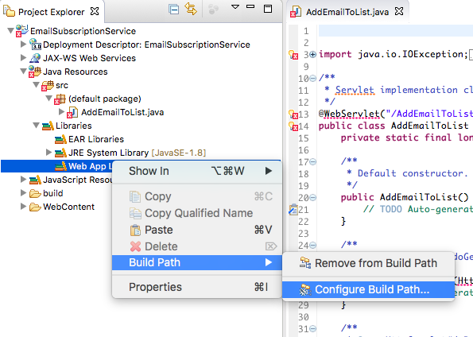Click the Collapse All icon in Project Explorer
473x337 pixels.
pos(174,10)
